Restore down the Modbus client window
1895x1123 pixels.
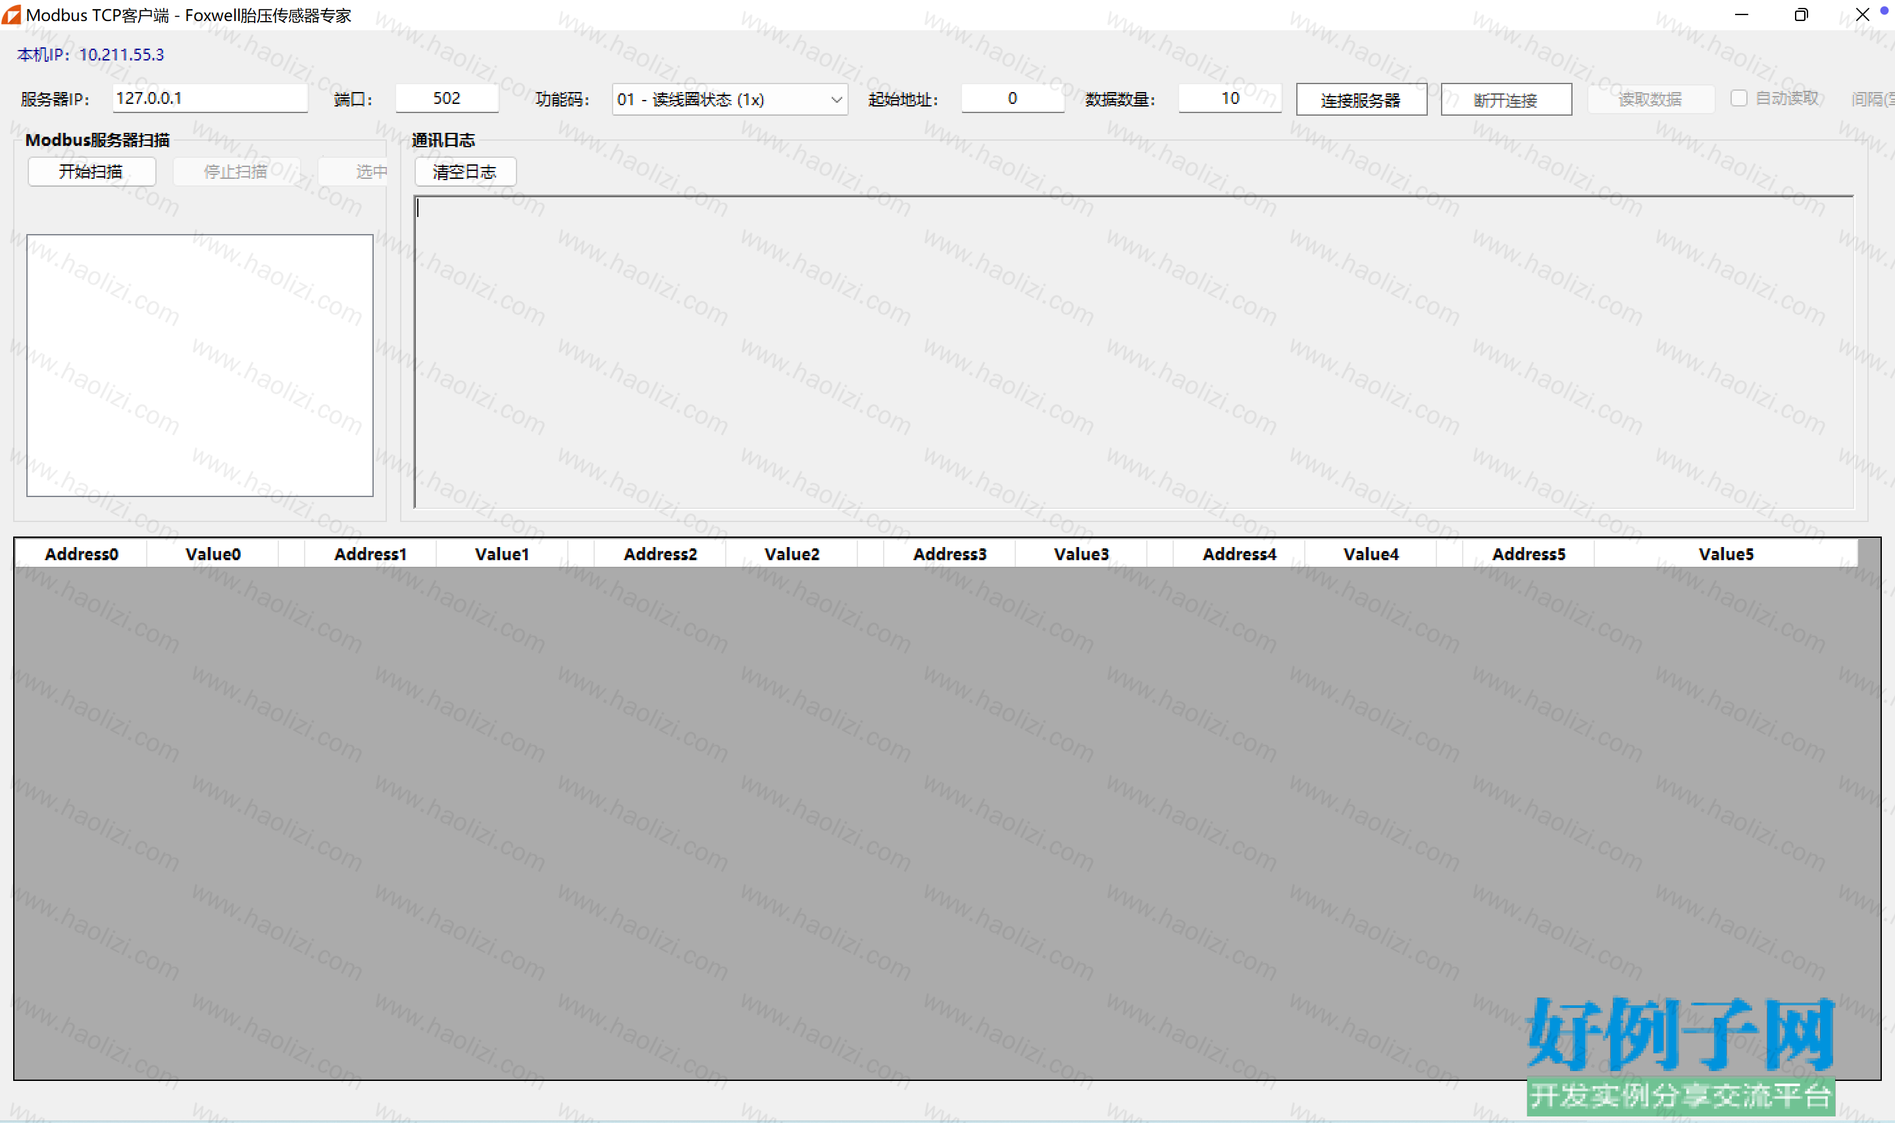click(x=1801, y=14)
